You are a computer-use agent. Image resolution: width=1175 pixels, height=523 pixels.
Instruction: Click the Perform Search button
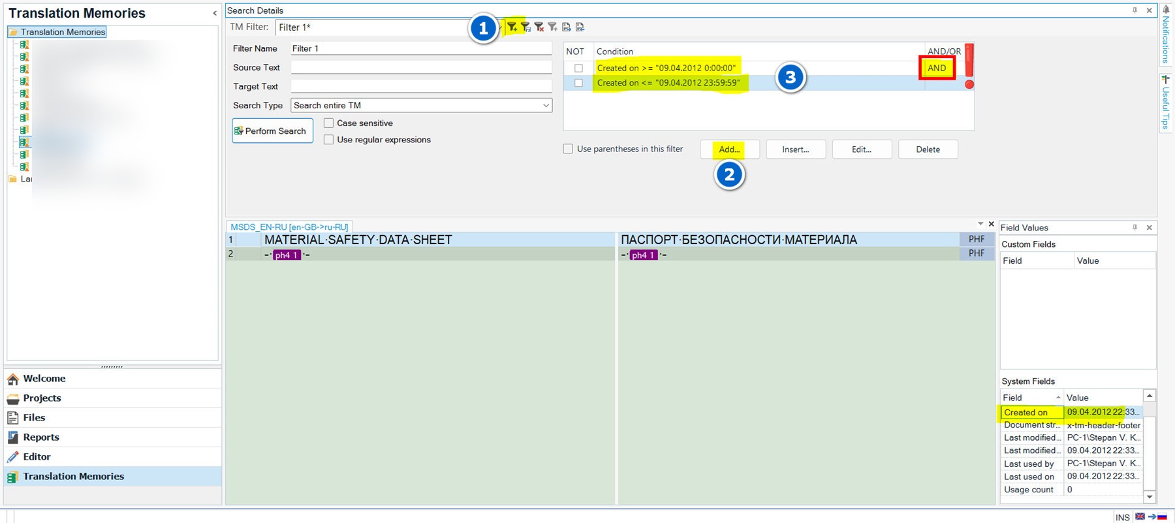click(x=272, y=131)
